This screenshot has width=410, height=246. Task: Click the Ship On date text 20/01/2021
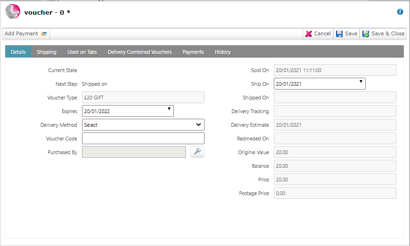(x=288, y=84)
